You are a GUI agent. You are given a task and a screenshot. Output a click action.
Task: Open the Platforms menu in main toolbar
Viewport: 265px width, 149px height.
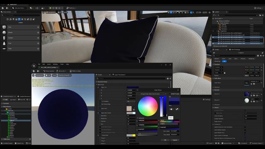71,8
